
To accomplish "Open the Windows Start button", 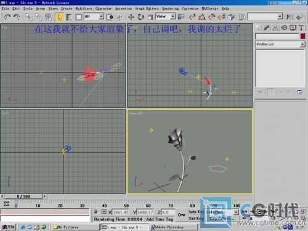I will pos(8,227).
